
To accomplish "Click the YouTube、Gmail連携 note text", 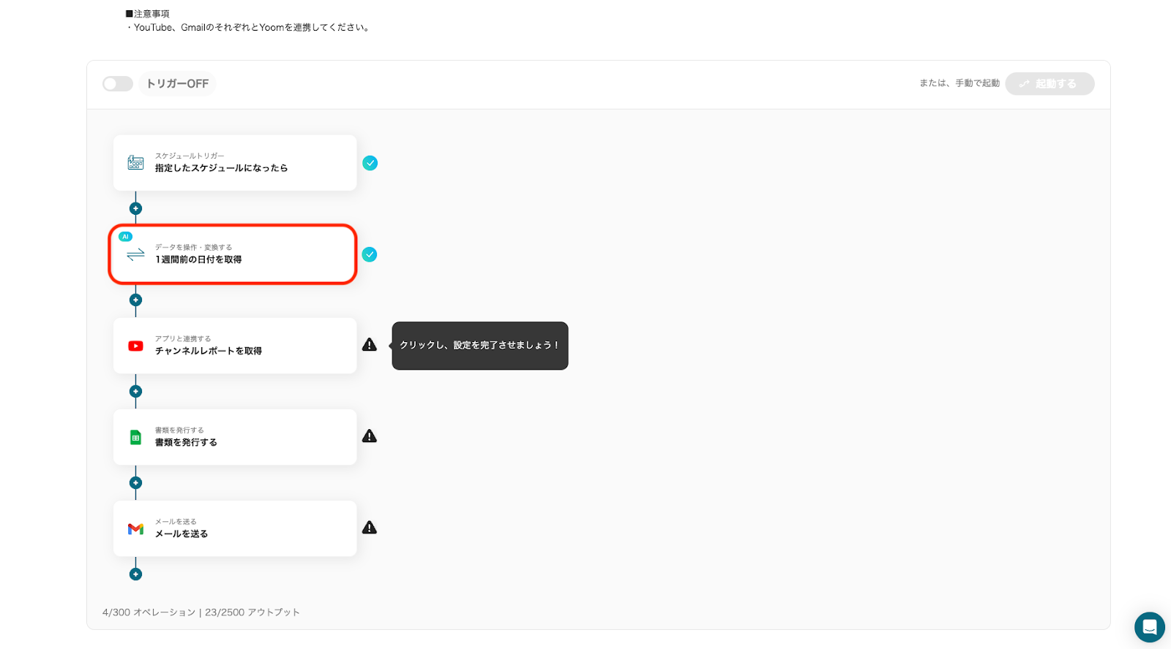I will coord(249,28).
